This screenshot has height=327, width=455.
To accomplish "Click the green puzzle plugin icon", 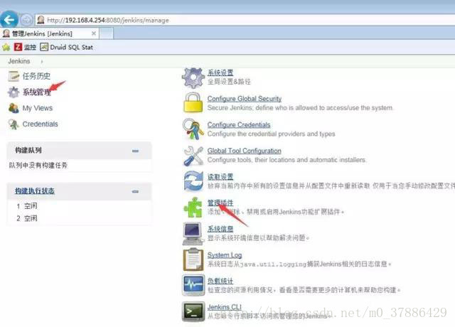I will tap(193, 207).
